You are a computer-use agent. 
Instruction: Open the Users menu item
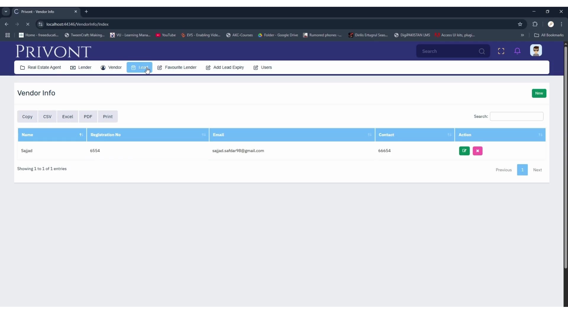pos(263,68)
